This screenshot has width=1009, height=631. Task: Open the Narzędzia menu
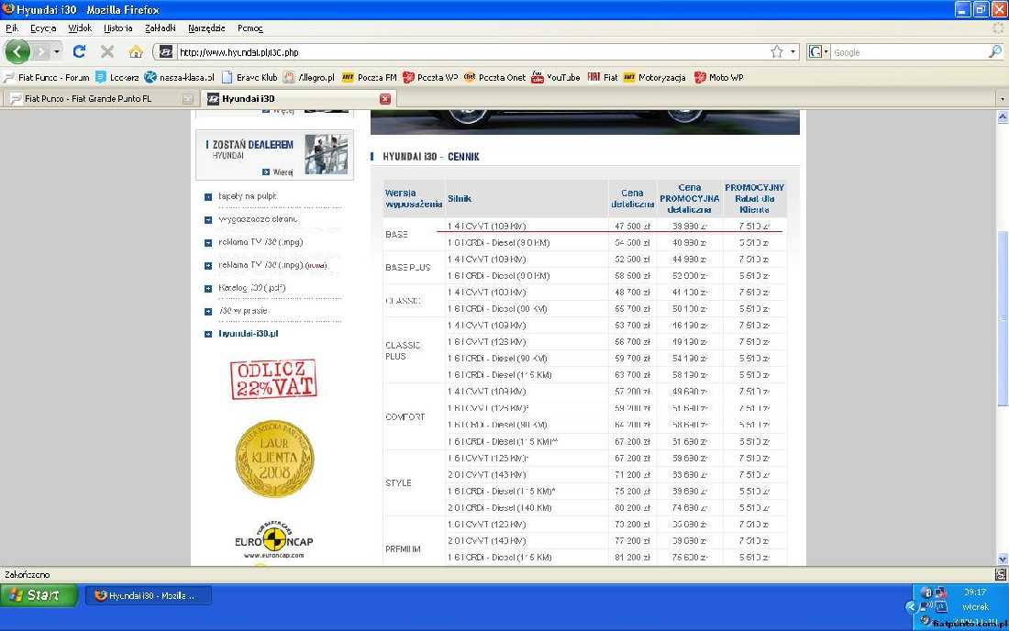click(206, 28)
